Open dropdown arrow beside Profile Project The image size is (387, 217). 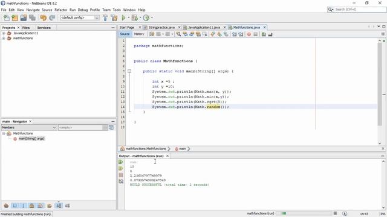[x=152, y=17]
